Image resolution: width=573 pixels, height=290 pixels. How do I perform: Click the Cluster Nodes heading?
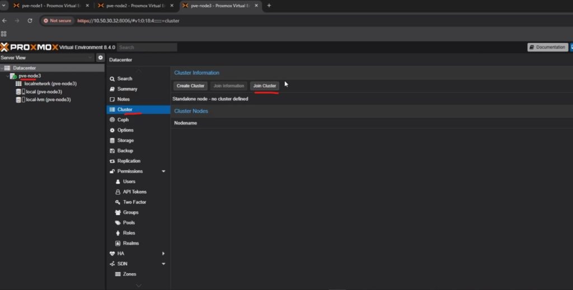click(x=191, y=111)
